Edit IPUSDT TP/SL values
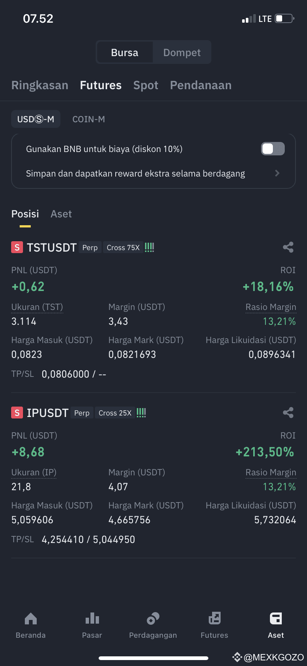This screenshot has width=307, height=666. (88, 539)
